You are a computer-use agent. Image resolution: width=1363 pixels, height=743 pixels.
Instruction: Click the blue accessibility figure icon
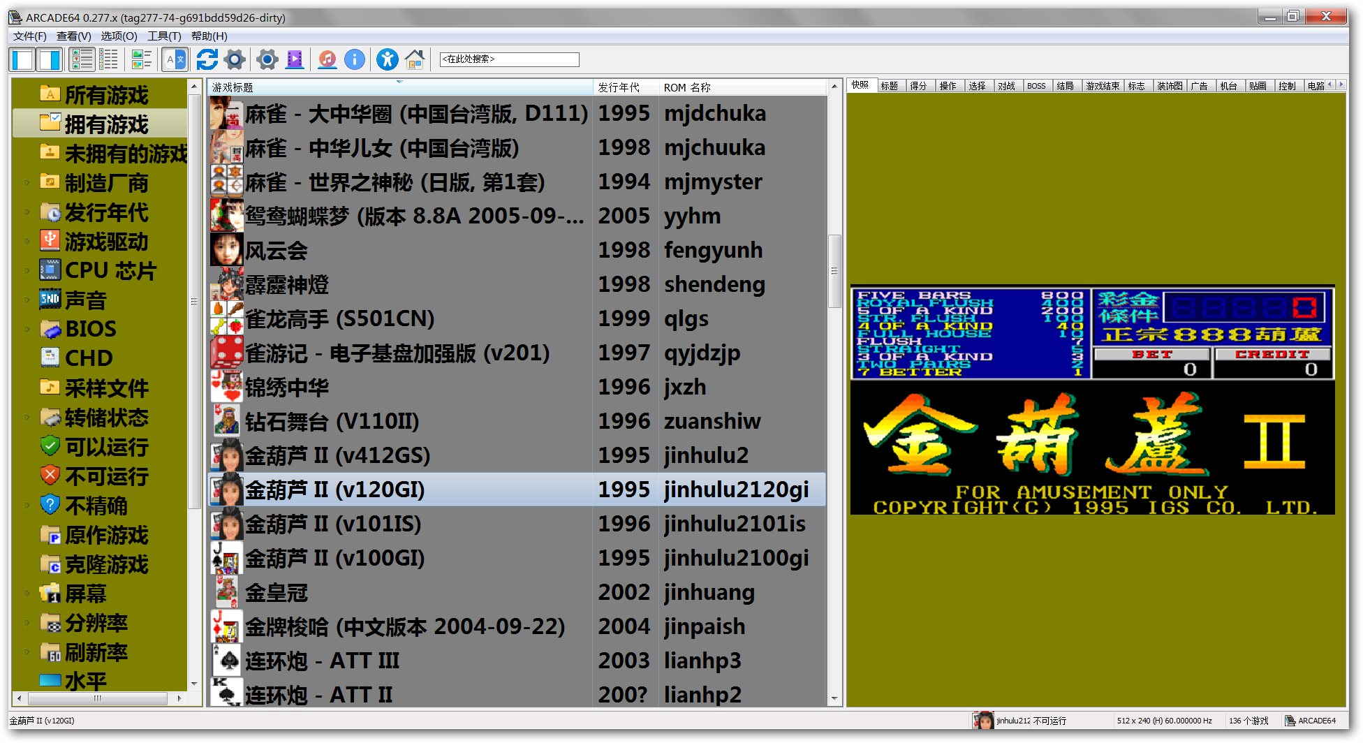[x=388, y=60]
